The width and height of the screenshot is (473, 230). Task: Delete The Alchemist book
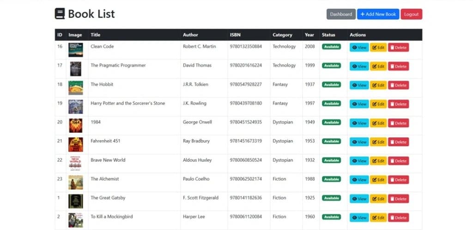pos(398,180)
